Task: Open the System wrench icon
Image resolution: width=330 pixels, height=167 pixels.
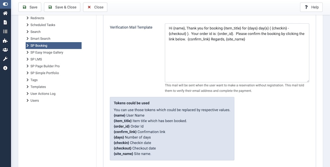Action: click(5, 59)
